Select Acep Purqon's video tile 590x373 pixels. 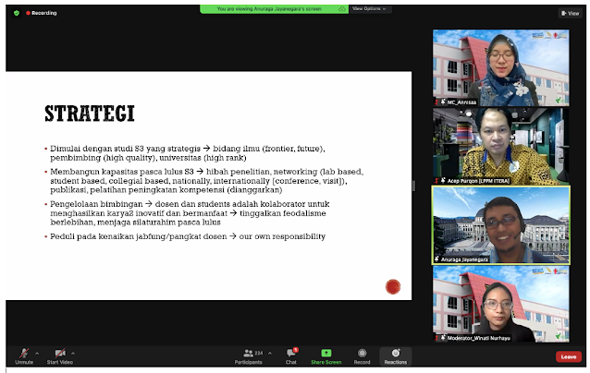pos(501,146)
